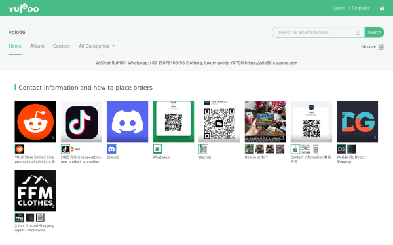Viewport: 393px width, 245px height.
Task: Select small DG thumbnail under Worldwide Direct Shipping
Action: click(x=341, y=149)
